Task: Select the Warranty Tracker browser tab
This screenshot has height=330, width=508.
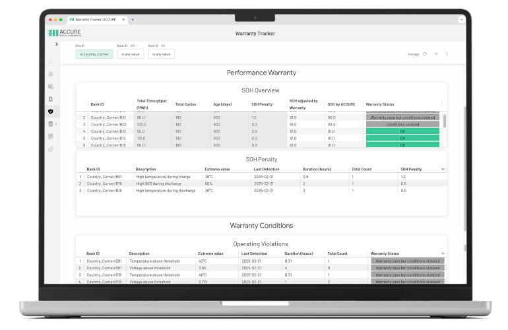Action: click(x=96, y=20)
